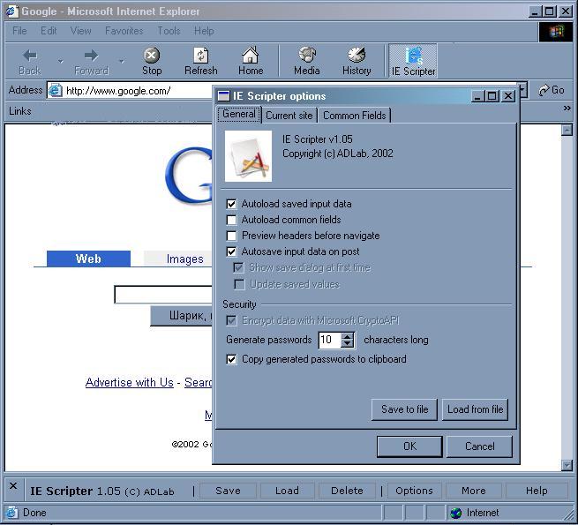
Task: Click the password length field showing 10
Action: pyautogui.click(x=330, y=340)
